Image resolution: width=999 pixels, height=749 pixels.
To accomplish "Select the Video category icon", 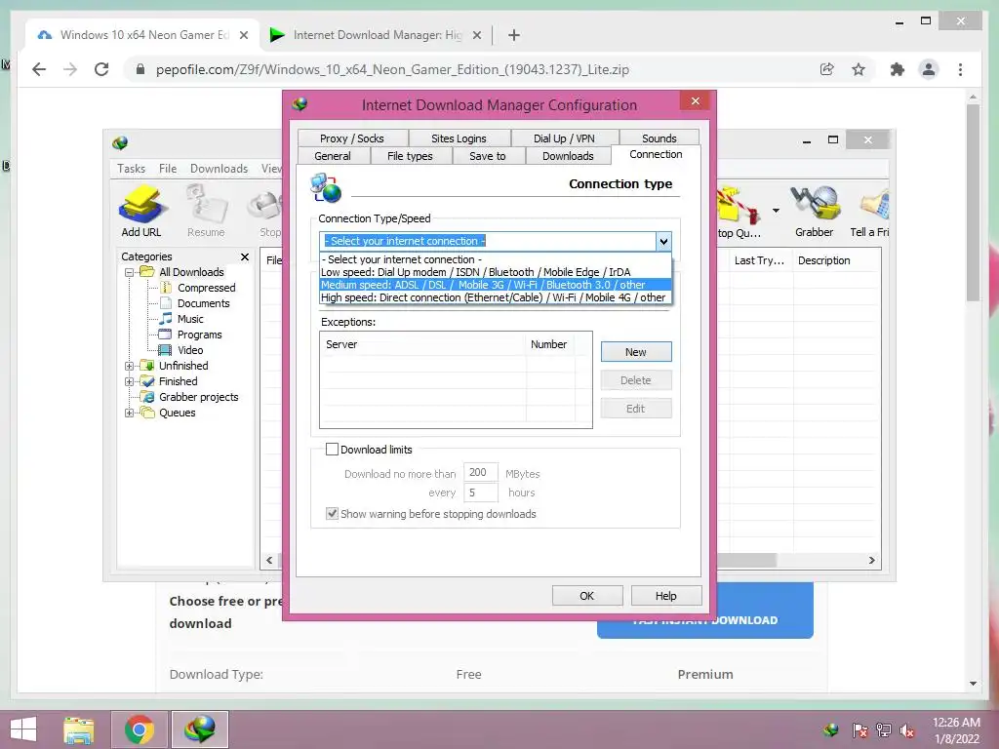I will 165,350.
